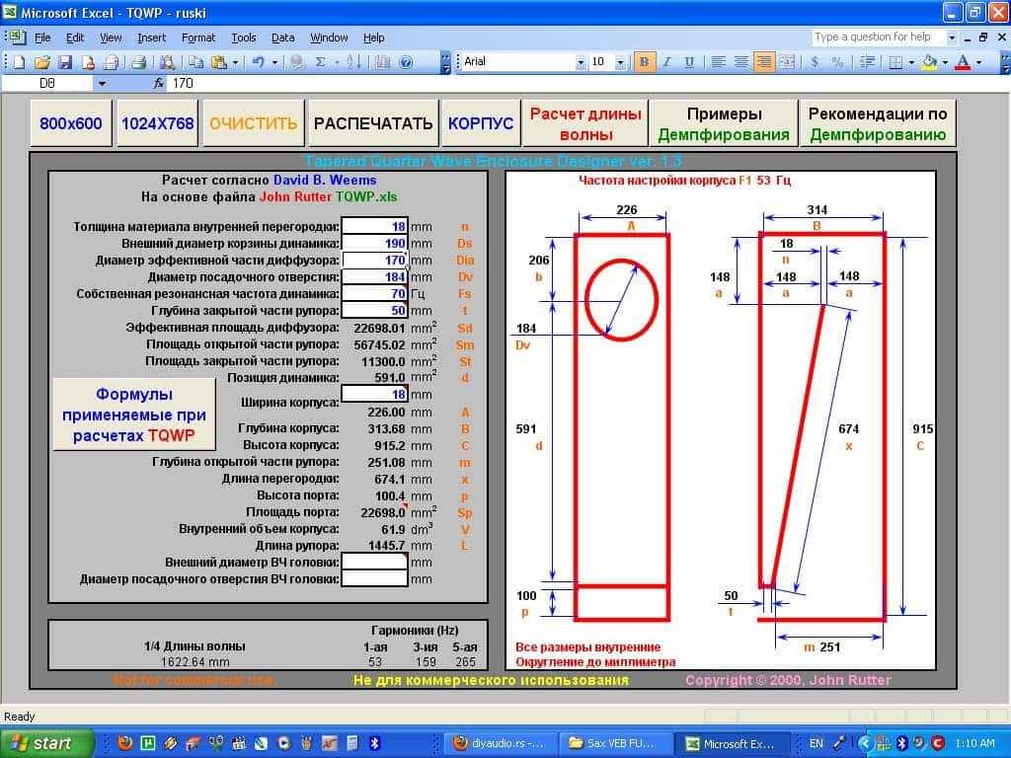Click the КОРПУС button
The width and height of the screenshot is (1011, 758).
coord(481,123)
